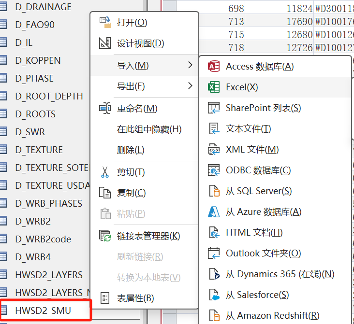Import from ODBC 数据库(C)
This screenshot has height=324, width=354.
pyautogui.click(x=275, y=170)
